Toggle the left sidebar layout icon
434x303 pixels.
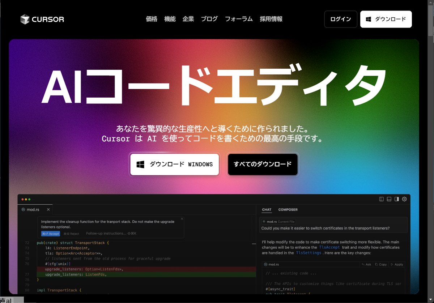coord(381,199)
